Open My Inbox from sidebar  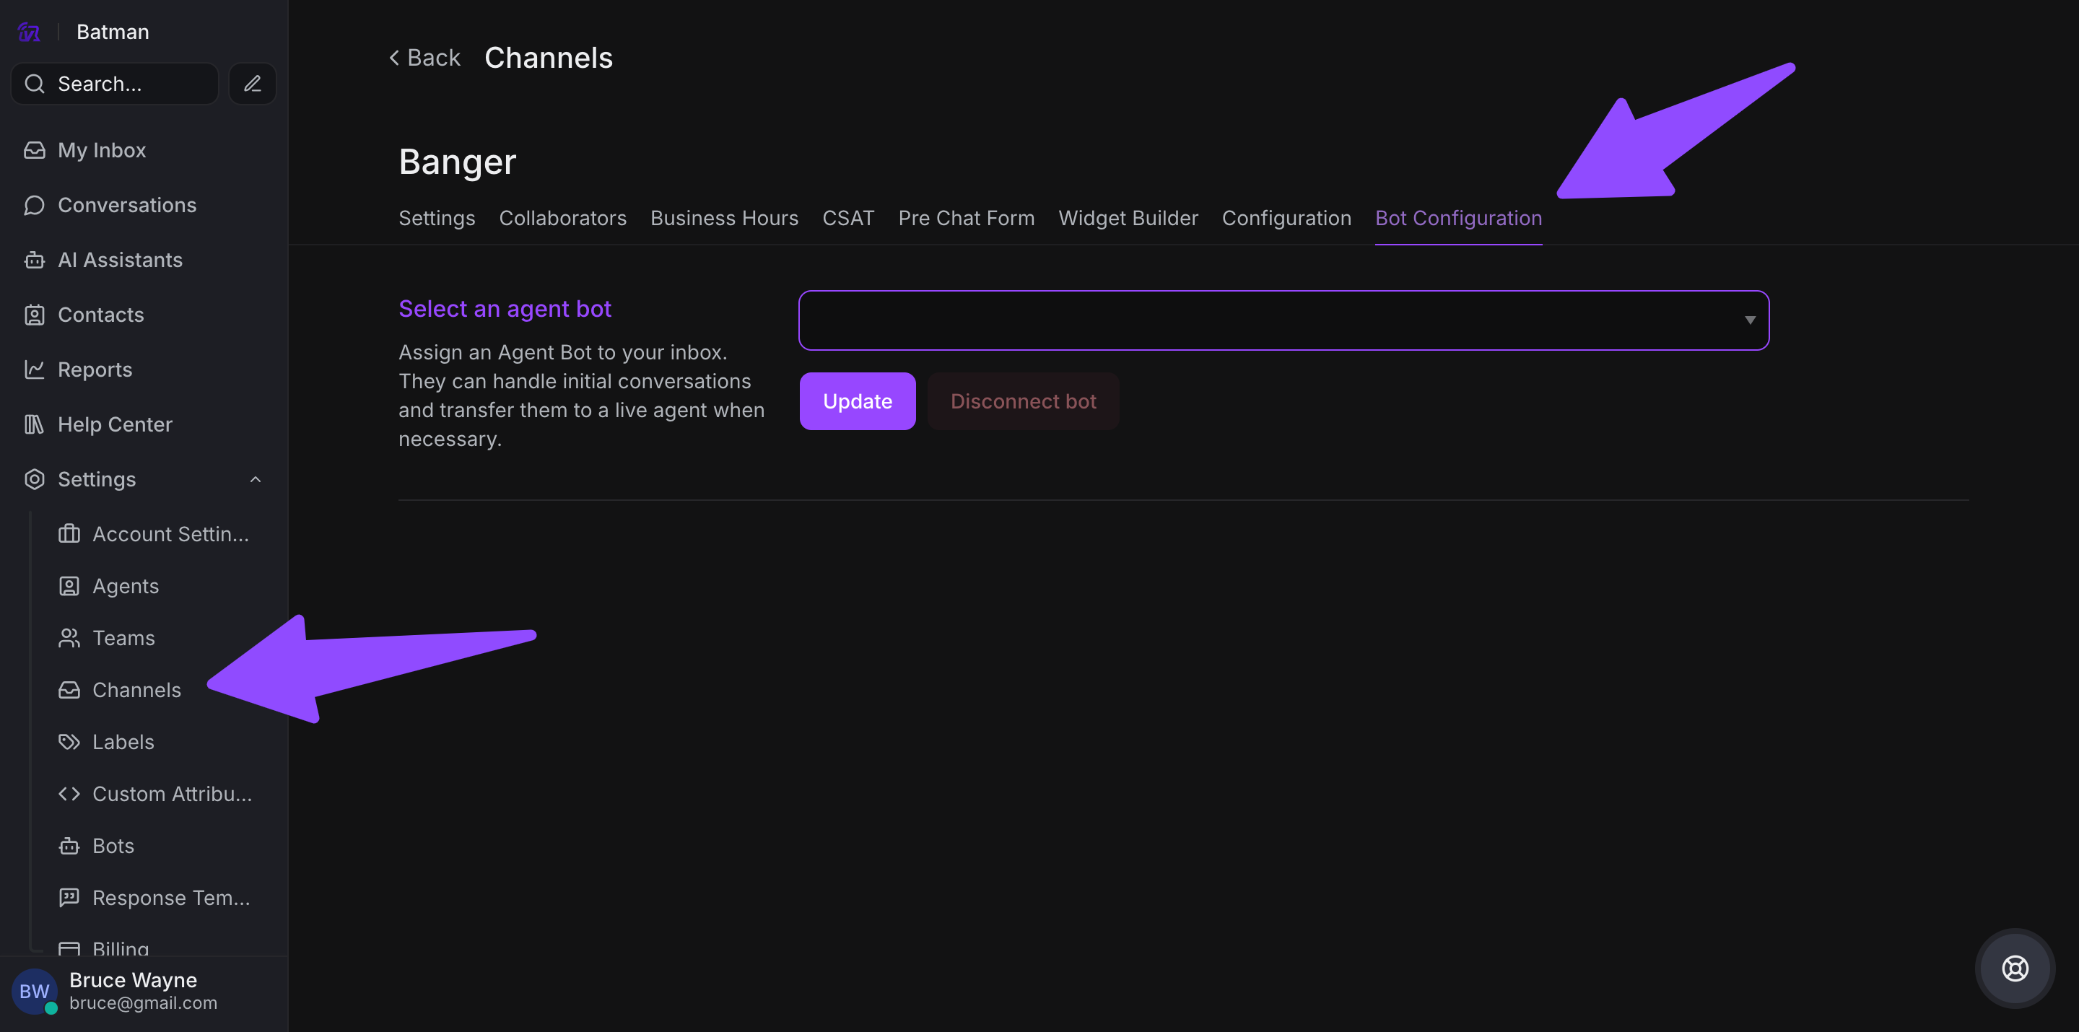click(x=101, y=150)
